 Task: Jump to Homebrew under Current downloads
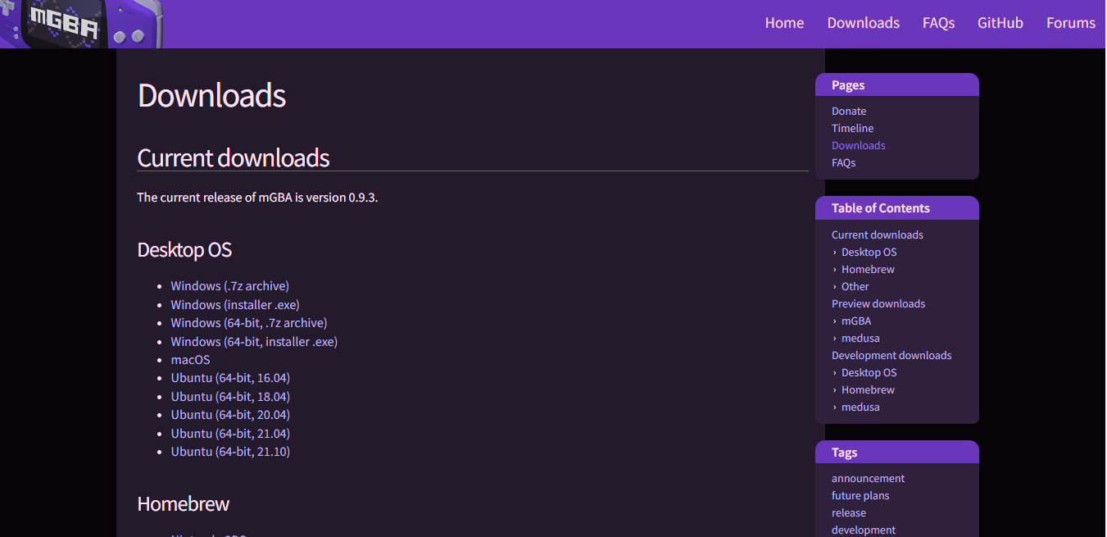point(868,270)
